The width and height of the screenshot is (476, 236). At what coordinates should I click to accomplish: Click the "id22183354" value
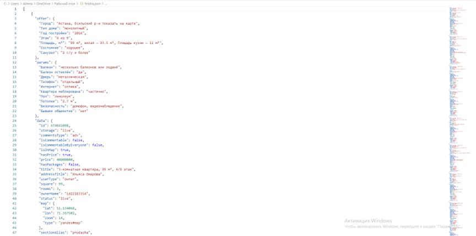pyautogui.click(x=76, y=193)
